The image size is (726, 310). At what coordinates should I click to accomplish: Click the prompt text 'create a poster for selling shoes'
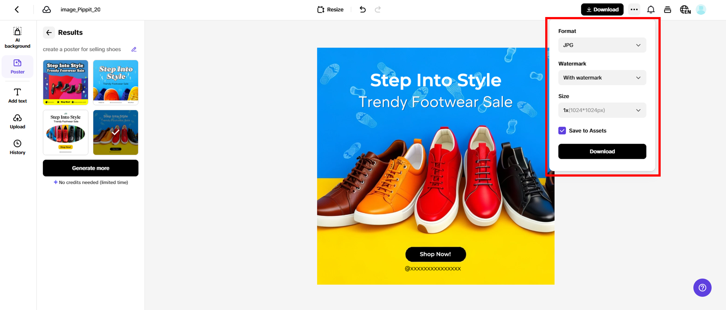82,49
